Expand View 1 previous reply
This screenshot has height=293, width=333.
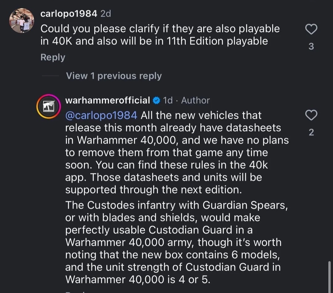[x=114, y=76]
